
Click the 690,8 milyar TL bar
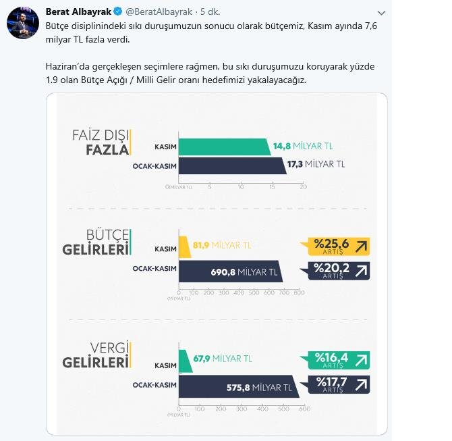(231, 271)
